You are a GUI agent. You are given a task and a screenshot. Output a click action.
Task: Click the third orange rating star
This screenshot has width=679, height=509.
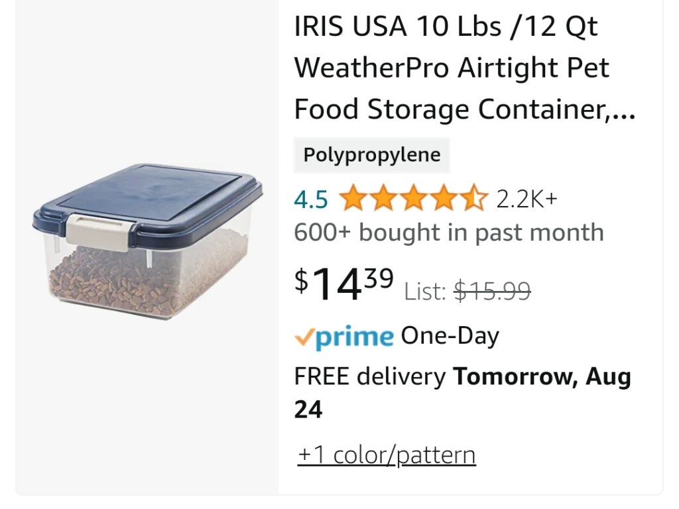point(413,199)
